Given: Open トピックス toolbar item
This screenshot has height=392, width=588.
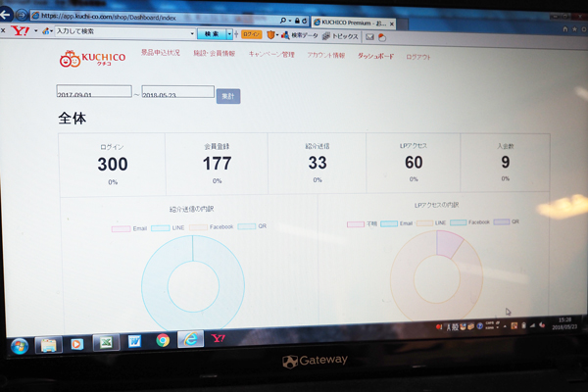Looking at the screenshot, I should point(340,36).
